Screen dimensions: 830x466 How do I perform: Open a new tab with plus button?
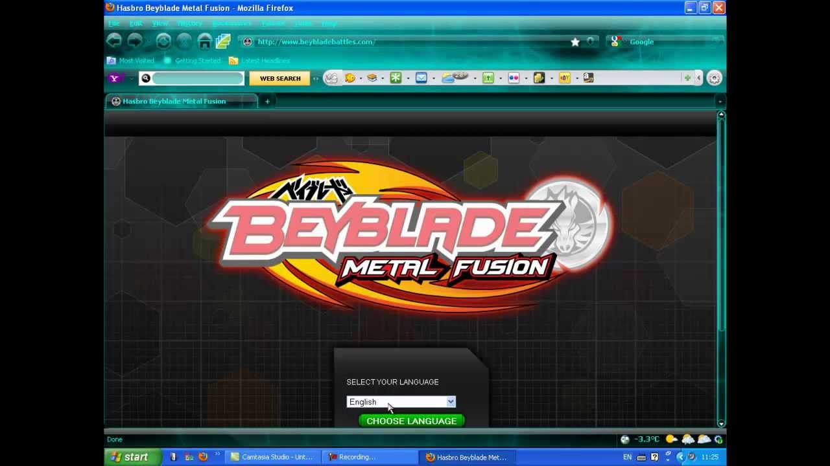267,101
